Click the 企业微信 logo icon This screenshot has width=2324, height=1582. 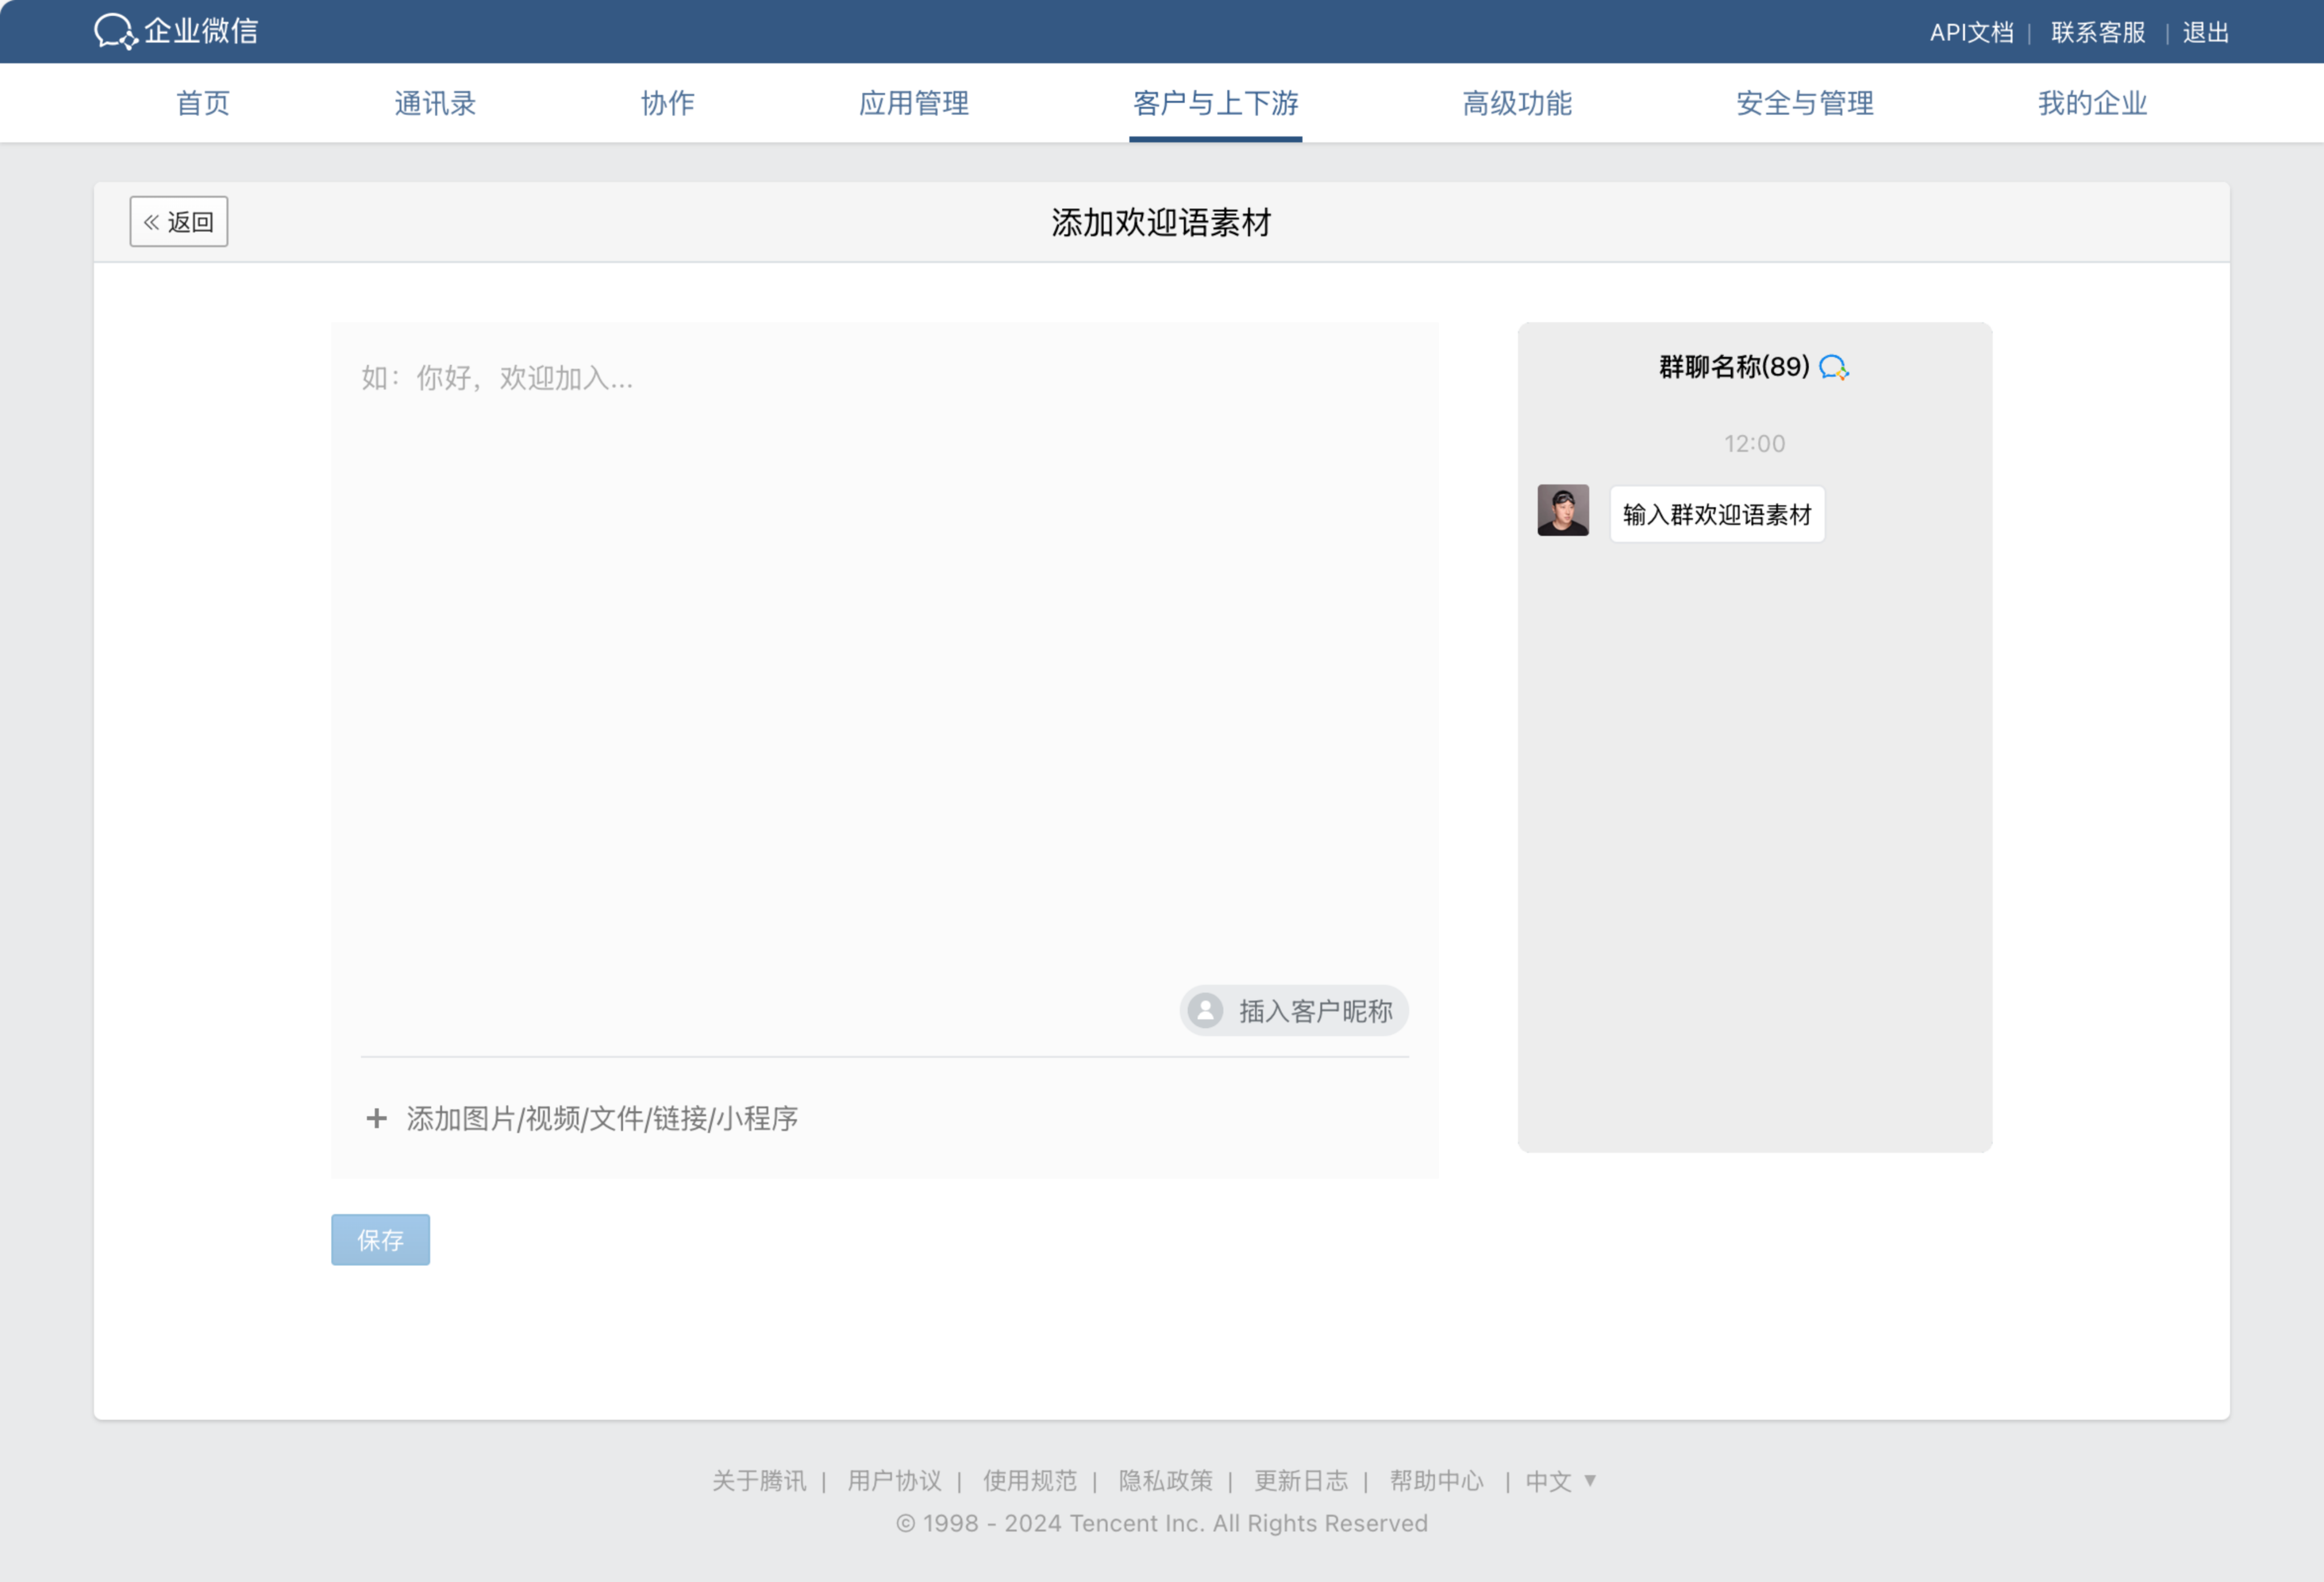[115, 31]
